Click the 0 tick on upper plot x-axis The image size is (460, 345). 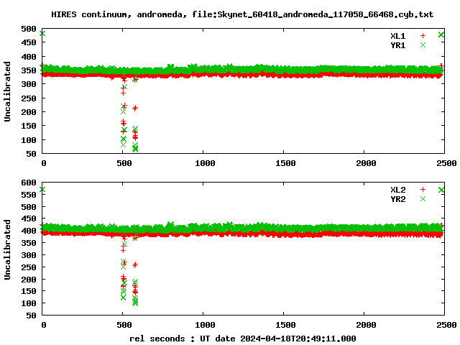[x=44, y=163]
